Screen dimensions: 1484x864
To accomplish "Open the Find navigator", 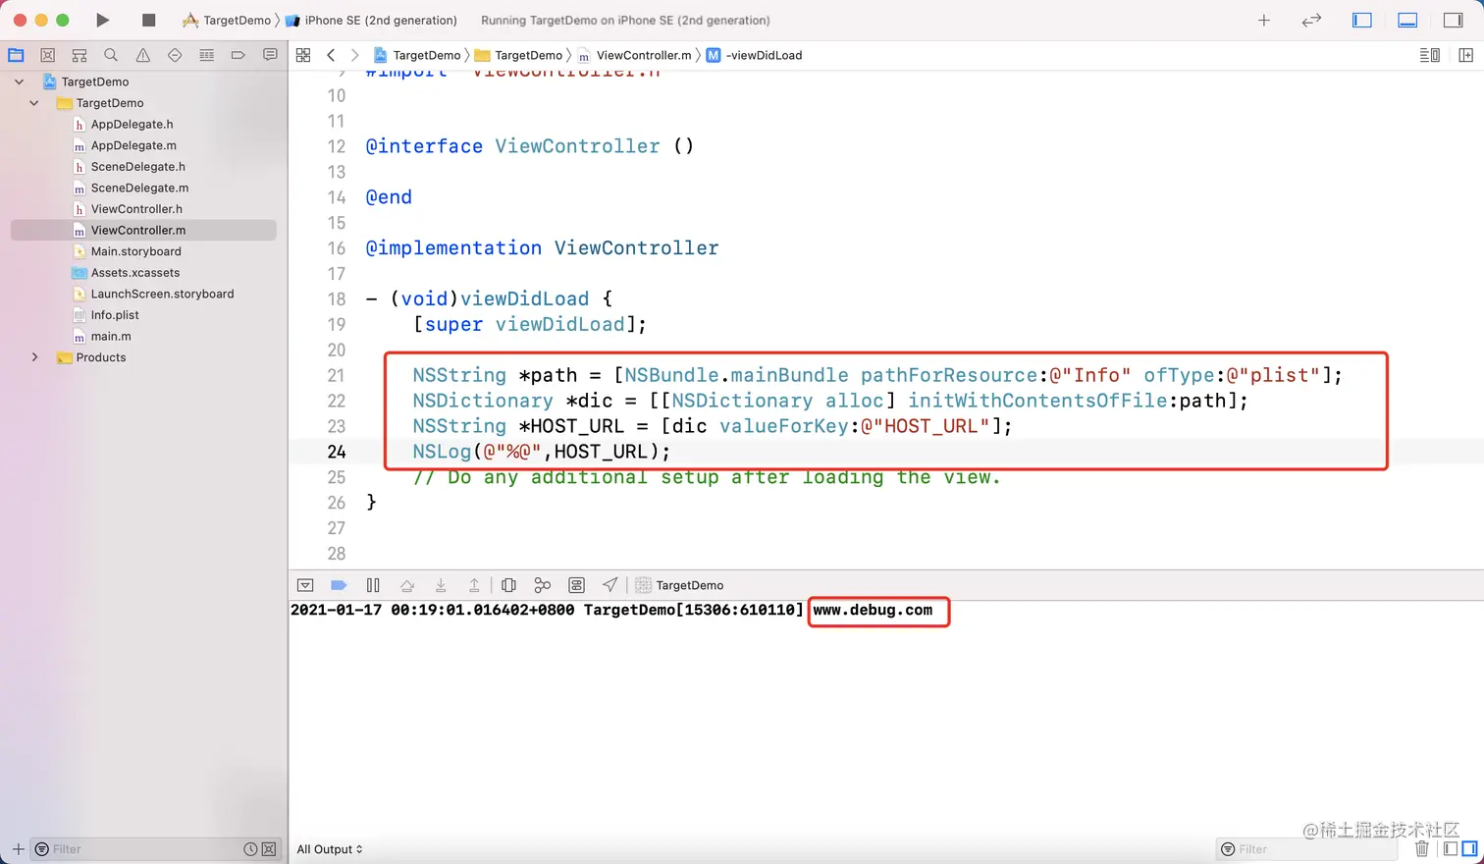I will [111, 55].
